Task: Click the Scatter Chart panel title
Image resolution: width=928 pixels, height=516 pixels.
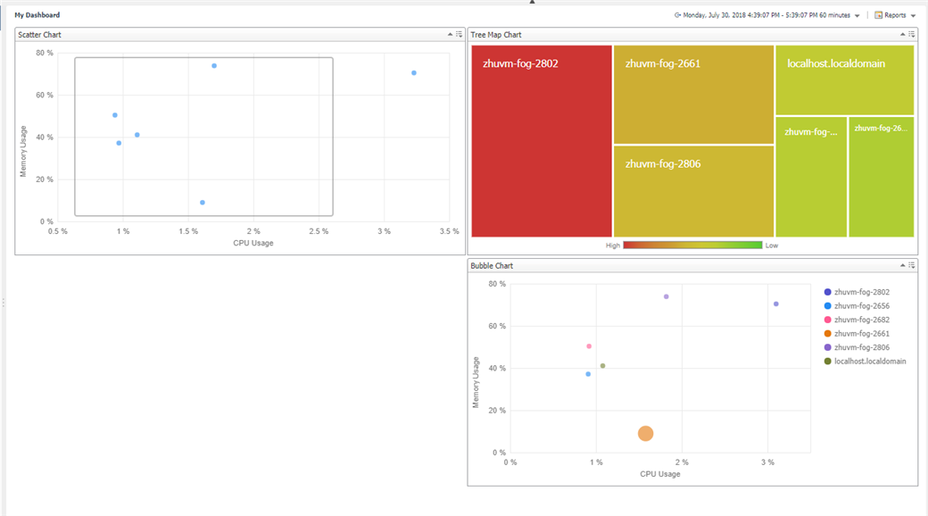Action: [x=39, y=34]
